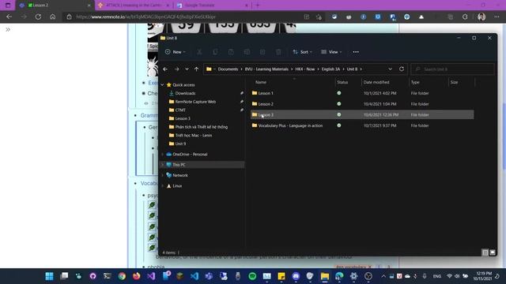
Task: Open Triết học Mac - Lenin folder
Action: coord(193,135)
